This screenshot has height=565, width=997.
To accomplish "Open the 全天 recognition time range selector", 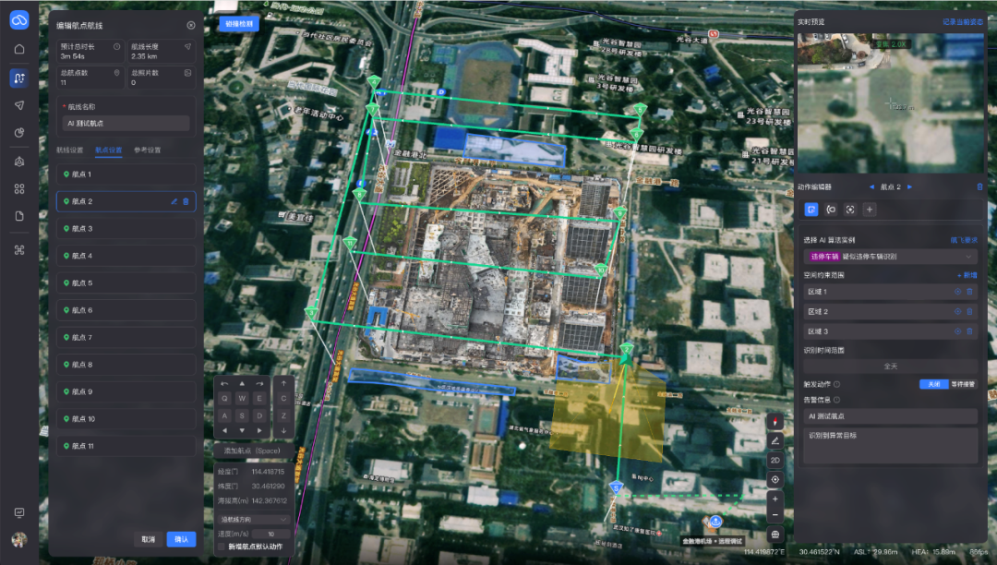I will coord(890,367).
